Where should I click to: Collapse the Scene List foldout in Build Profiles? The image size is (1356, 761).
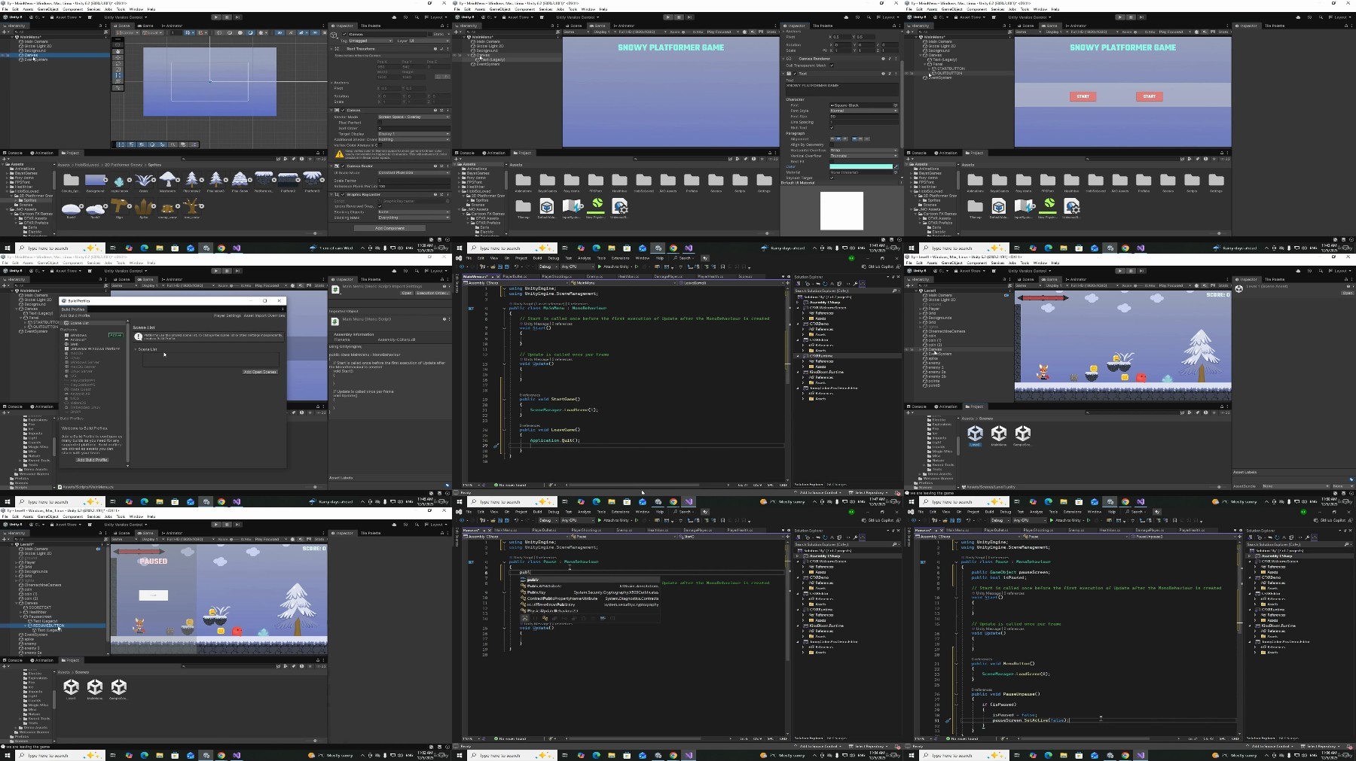tap(136, 349)
